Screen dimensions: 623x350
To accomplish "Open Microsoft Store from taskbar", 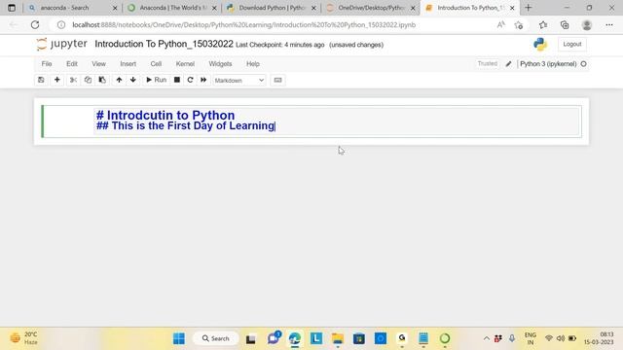I will (359, 338).
